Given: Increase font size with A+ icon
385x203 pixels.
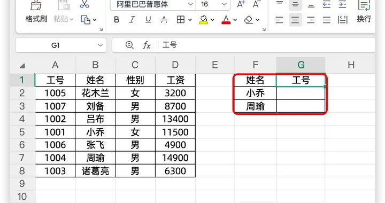Looking at the screenshot, I should coord(241,4).
